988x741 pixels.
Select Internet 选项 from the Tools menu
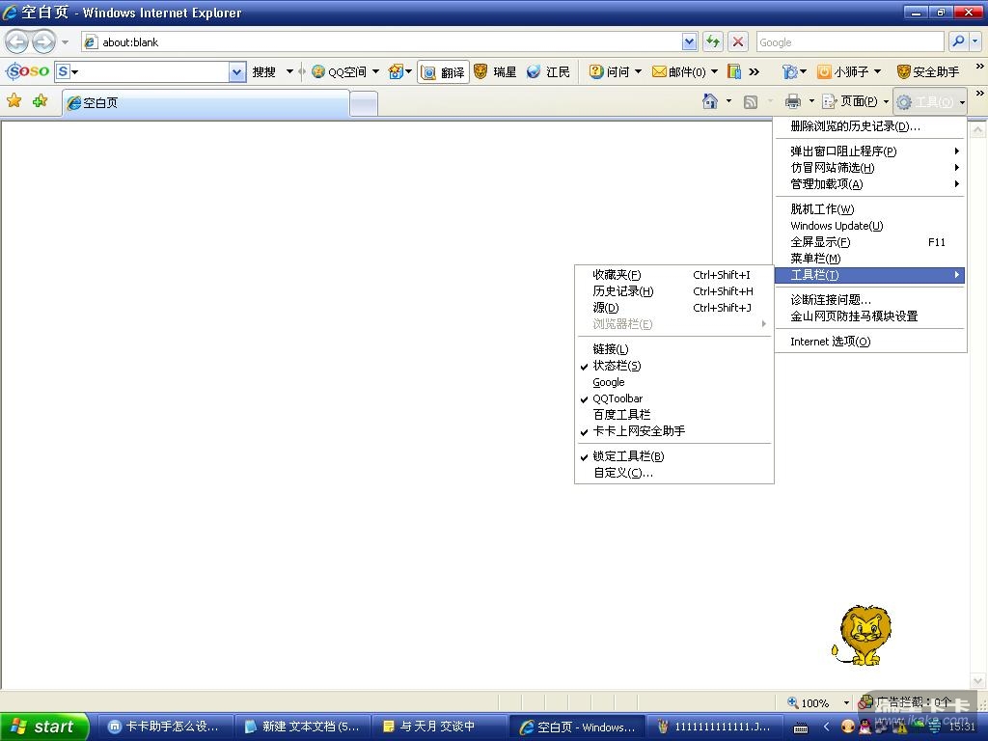click(x=830, y=342)
